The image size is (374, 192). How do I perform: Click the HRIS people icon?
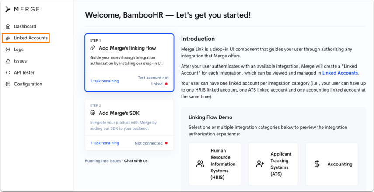[200, 164]
